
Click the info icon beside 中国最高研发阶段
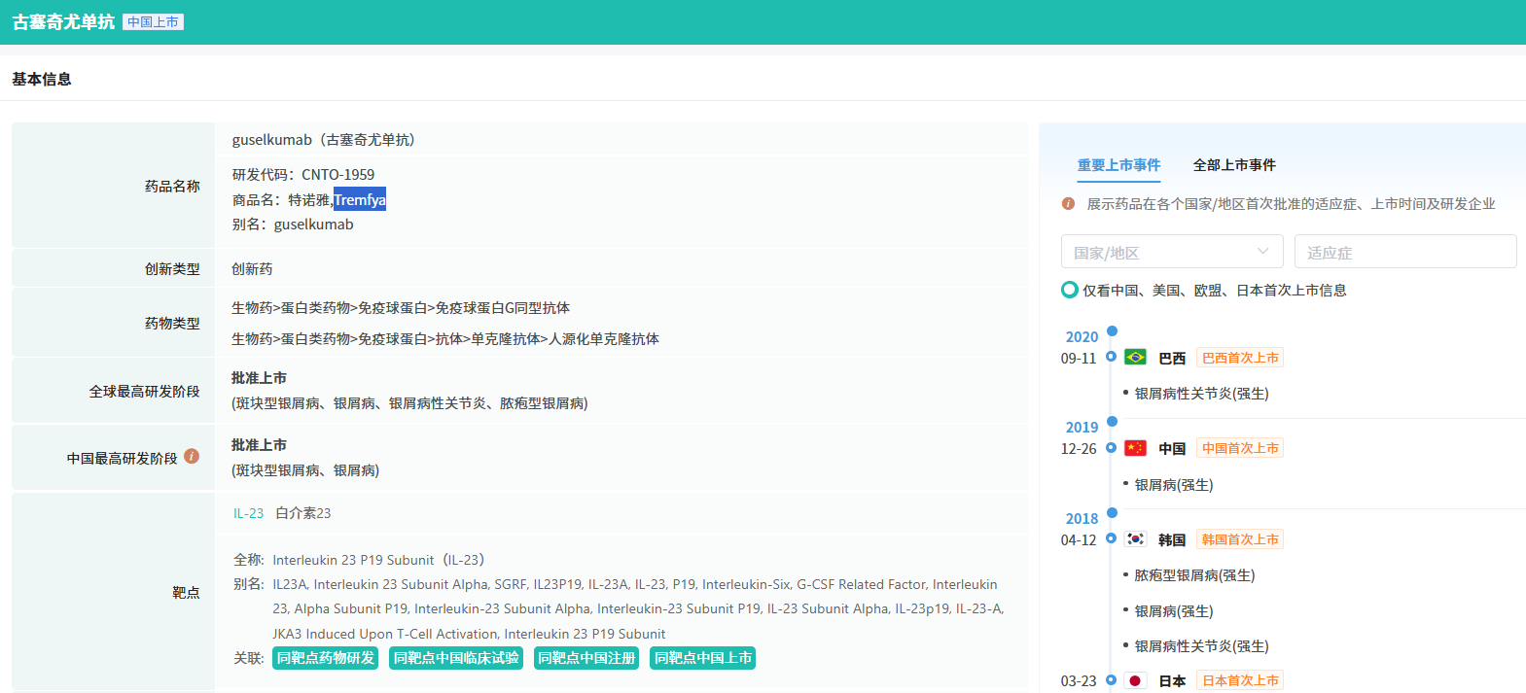(x=192, y=457)
